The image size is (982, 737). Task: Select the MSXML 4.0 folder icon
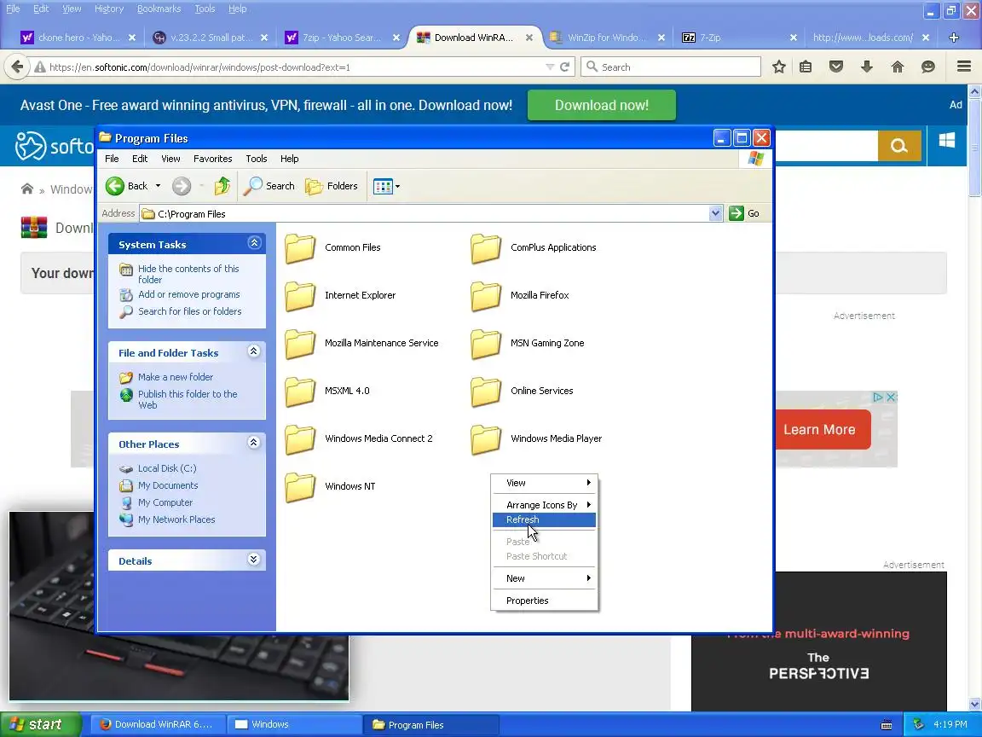tap(301, 391)
